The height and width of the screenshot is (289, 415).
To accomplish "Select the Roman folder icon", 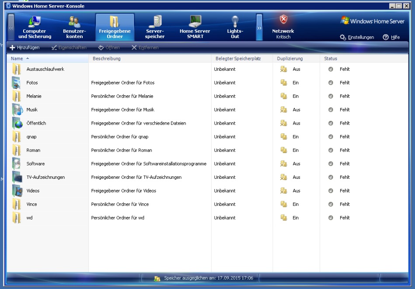I will point(17,150).
